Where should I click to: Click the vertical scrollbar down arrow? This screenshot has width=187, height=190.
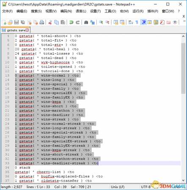point(183,180)
